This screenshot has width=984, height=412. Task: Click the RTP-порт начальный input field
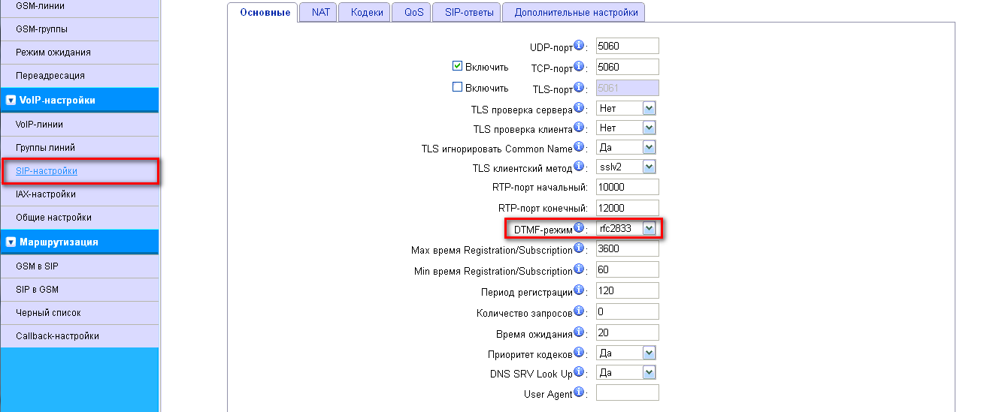pyautogui.click(x=627, y=187)
